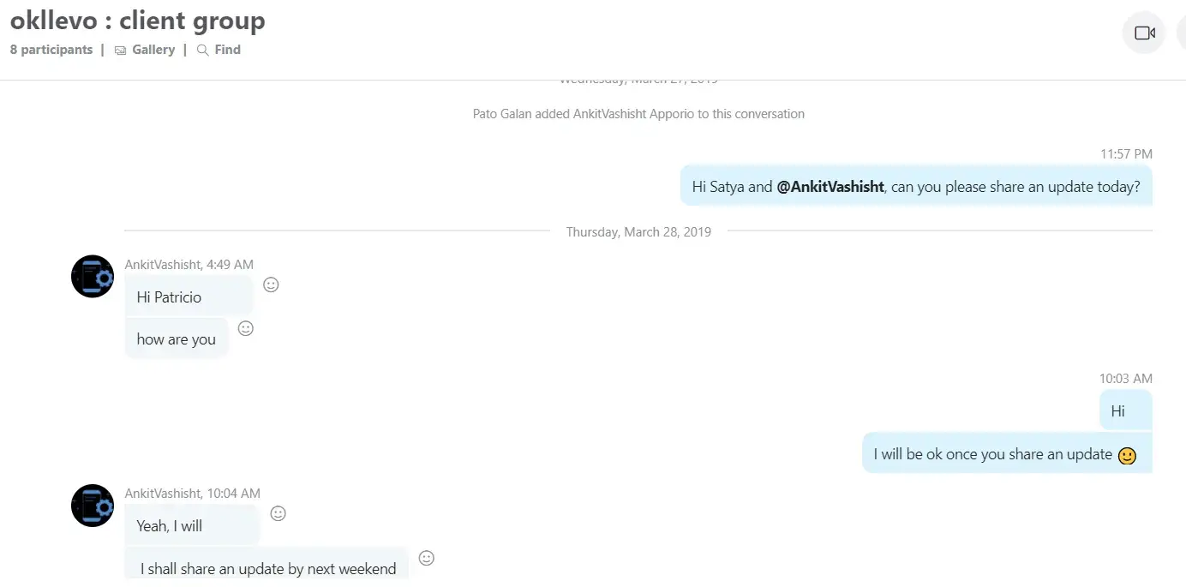React to the "update by next weekend" message
Image resolution: width=1186 pixels, height=587 pixels.
[x=426, y=558]
